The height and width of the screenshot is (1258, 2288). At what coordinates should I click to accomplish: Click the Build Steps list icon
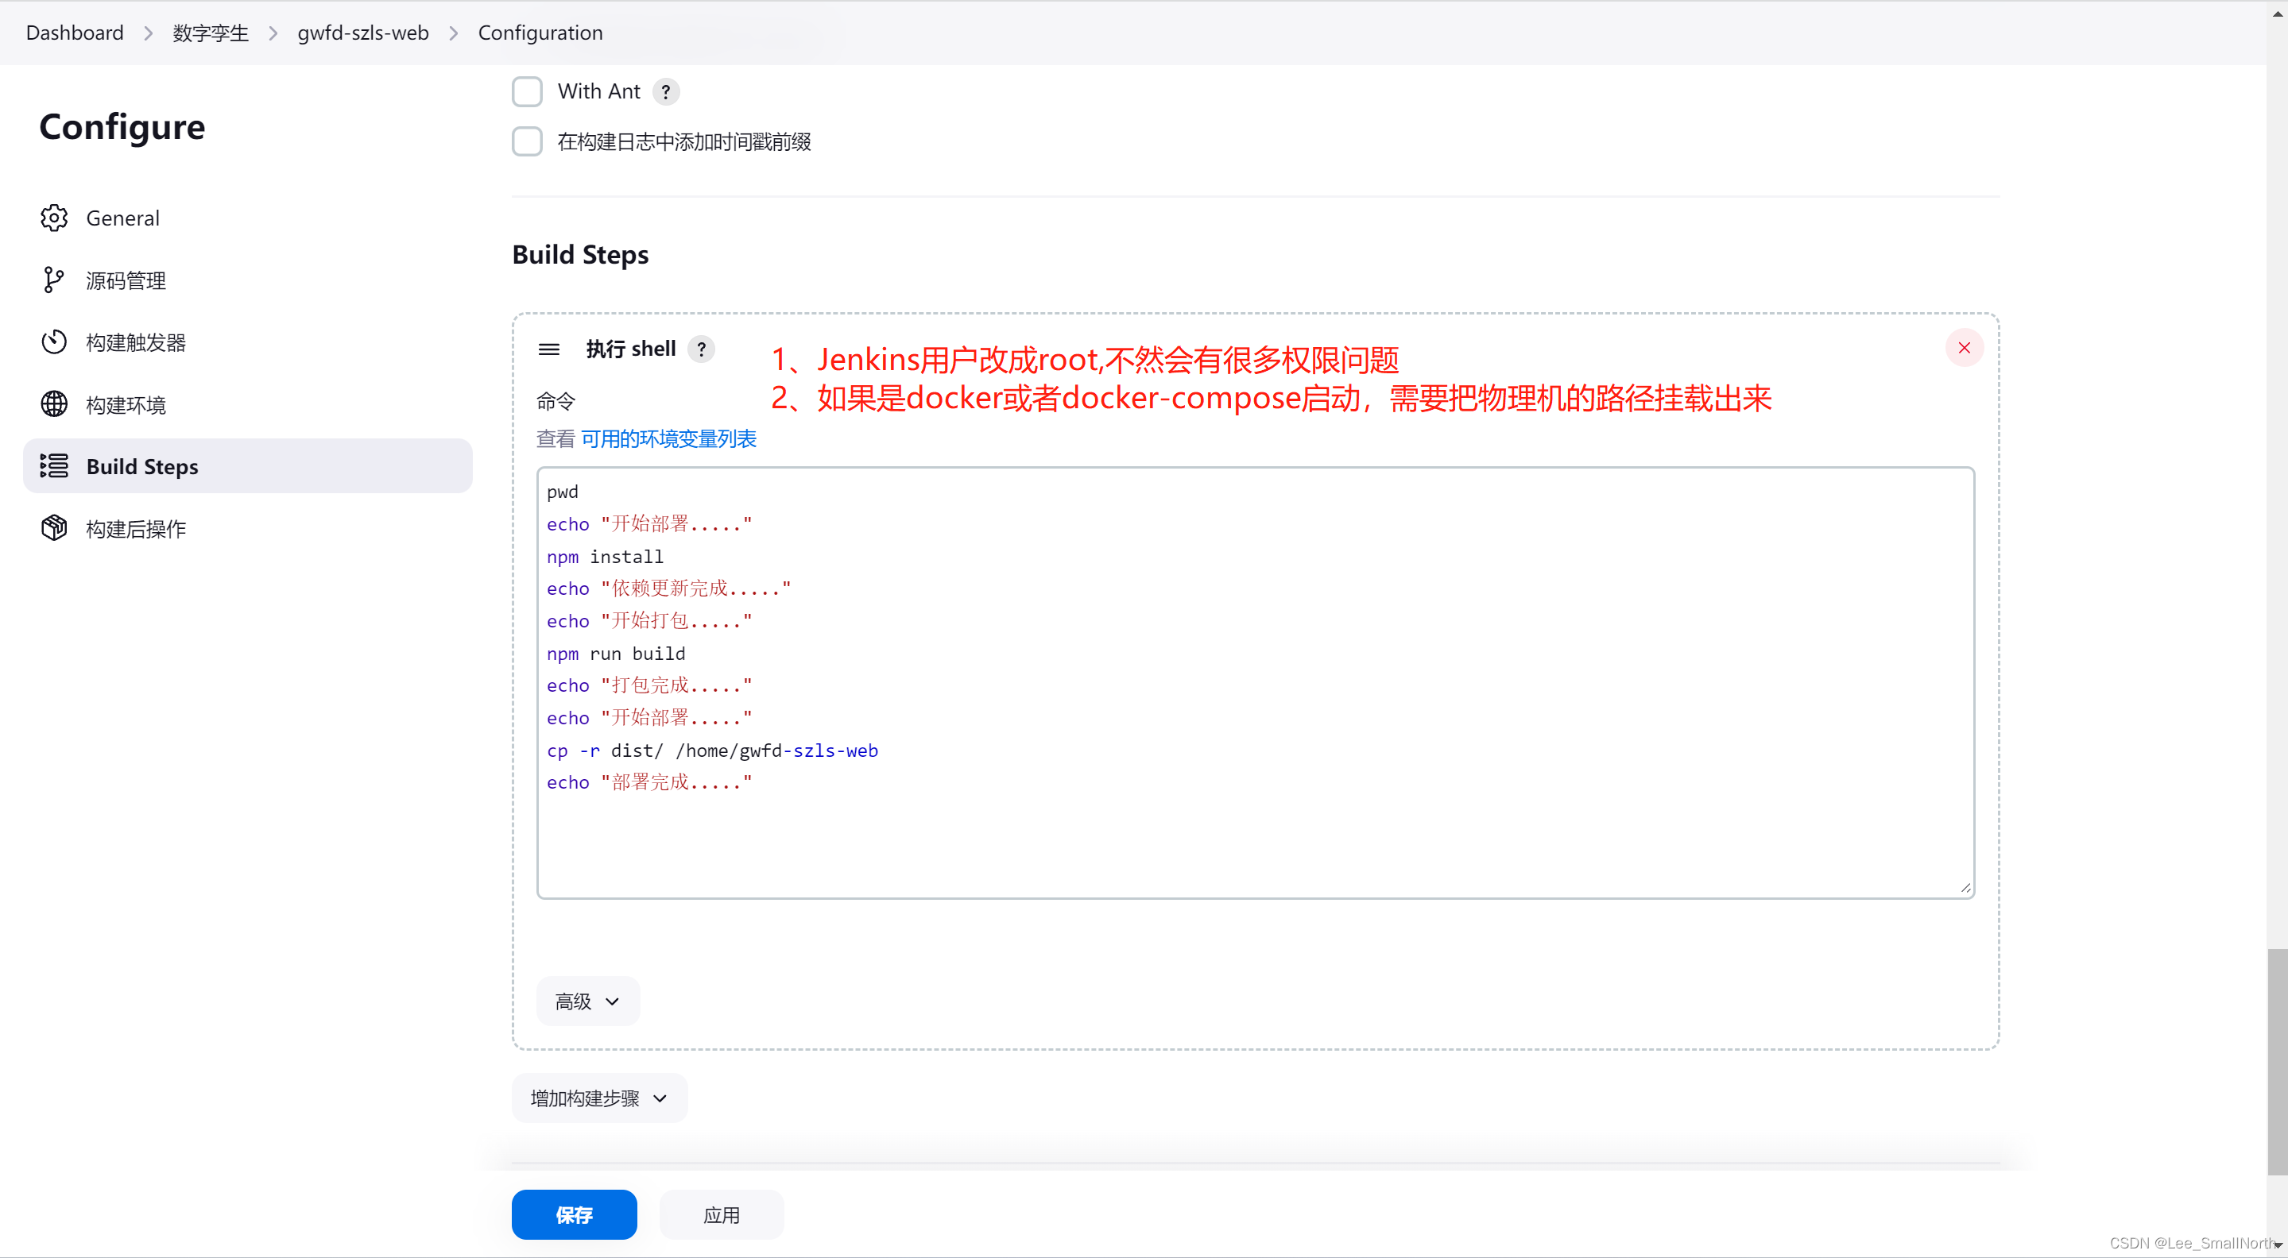click(53, 465)
